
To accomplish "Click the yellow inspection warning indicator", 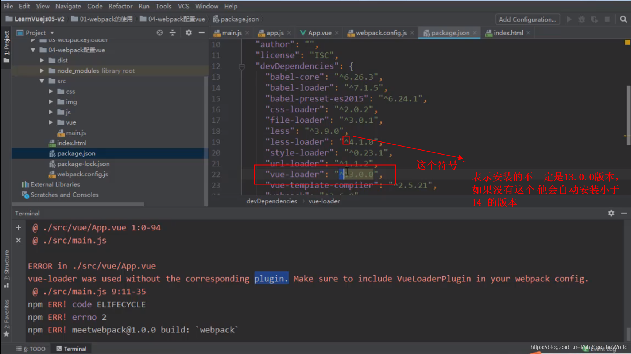I will 627,43.
